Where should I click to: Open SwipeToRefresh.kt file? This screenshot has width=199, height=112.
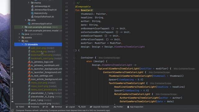click(x=44, y=16)
